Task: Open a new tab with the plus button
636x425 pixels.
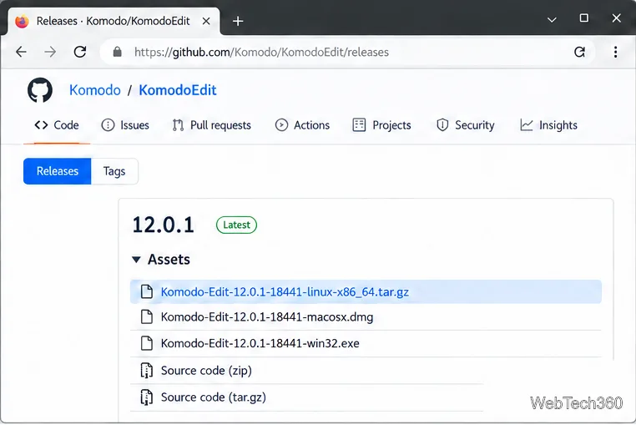Action: pyautogui.click(x=238, y=21)
